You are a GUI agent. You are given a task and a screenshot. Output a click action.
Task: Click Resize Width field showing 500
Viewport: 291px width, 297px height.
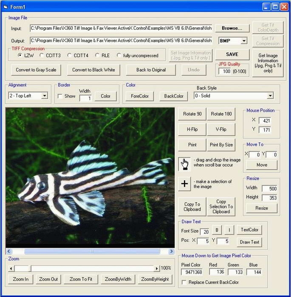pyautogui.click(x=270, y=189)
